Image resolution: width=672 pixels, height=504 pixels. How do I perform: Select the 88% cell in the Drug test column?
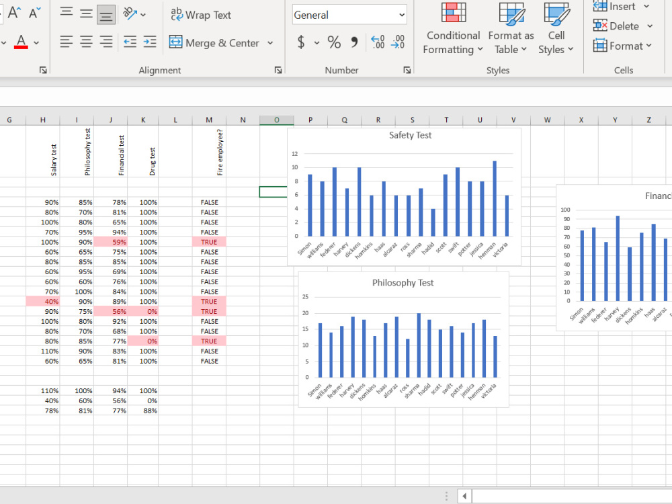coord(142,411)
